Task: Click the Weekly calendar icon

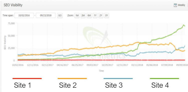Action: click(175, 5)
